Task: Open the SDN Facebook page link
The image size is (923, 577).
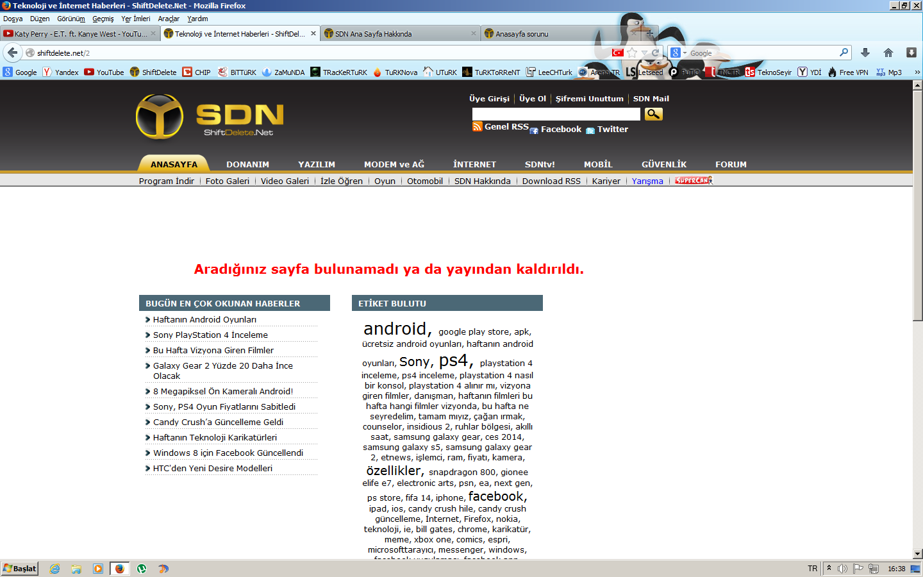Action: 555,130
